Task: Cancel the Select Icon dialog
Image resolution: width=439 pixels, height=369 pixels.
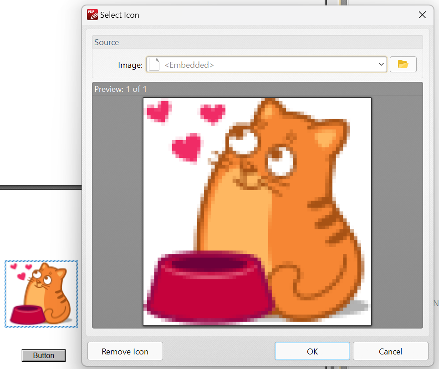Action: [x=390, y=351]
